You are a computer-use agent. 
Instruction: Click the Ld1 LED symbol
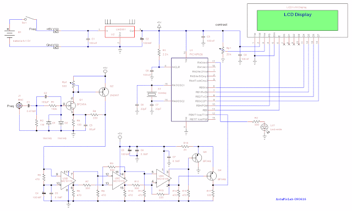click(x=265, y=127)
